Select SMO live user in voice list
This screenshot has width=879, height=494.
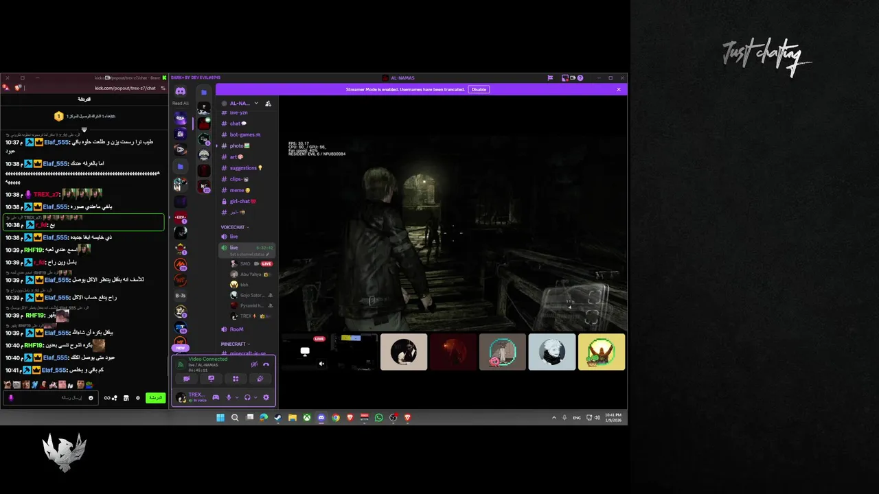(x=251, y=263)
